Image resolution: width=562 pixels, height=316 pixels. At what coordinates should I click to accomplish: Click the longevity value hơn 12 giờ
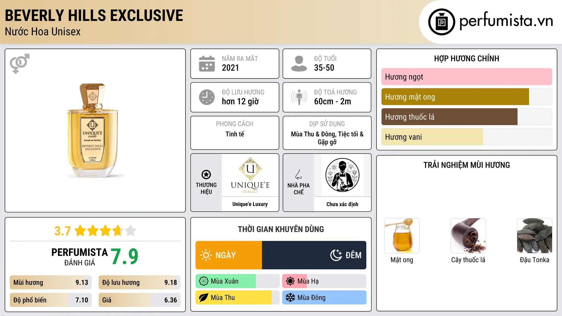(240, 101)
